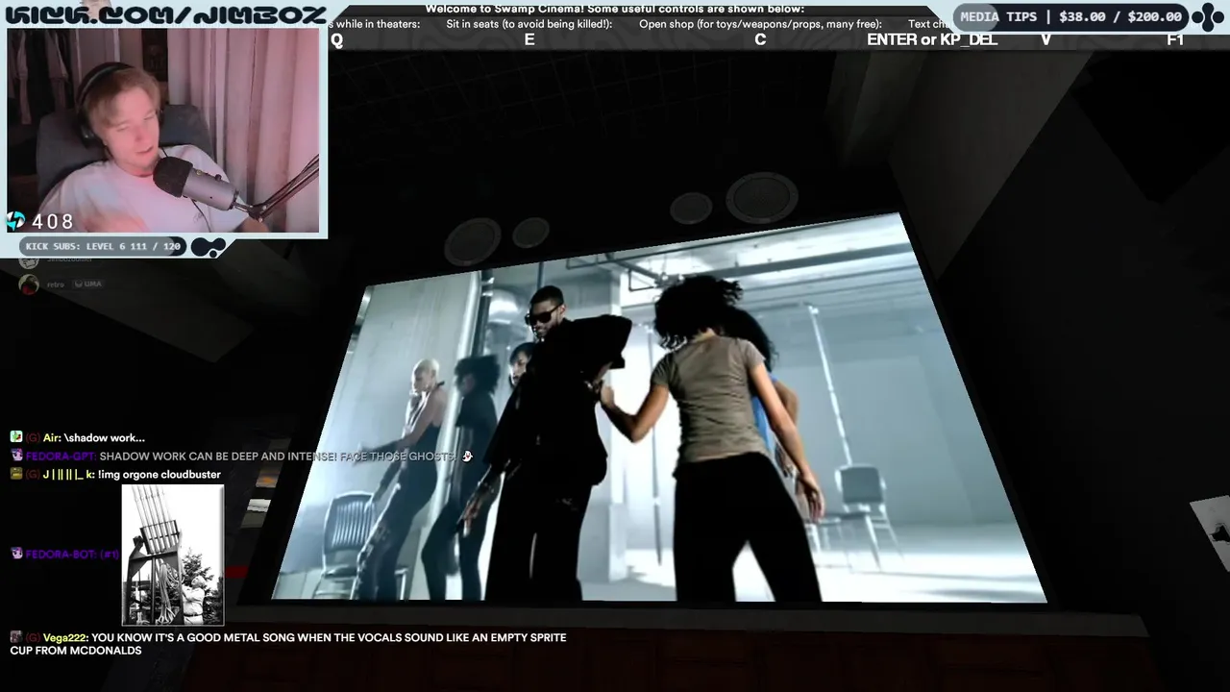1230x692 pixels.
Task: Click the blob logo next to Kick Subs bar
Action: coord(207,247)
